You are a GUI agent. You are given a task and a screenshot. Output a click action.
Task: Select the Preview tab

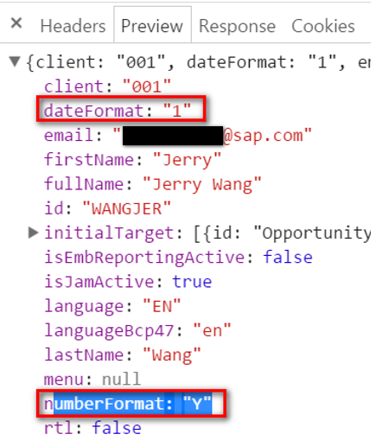click(x=152, y=26)
